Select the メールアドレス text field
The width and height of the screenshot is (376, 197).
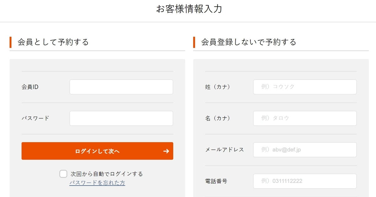(x=305, y=150)
